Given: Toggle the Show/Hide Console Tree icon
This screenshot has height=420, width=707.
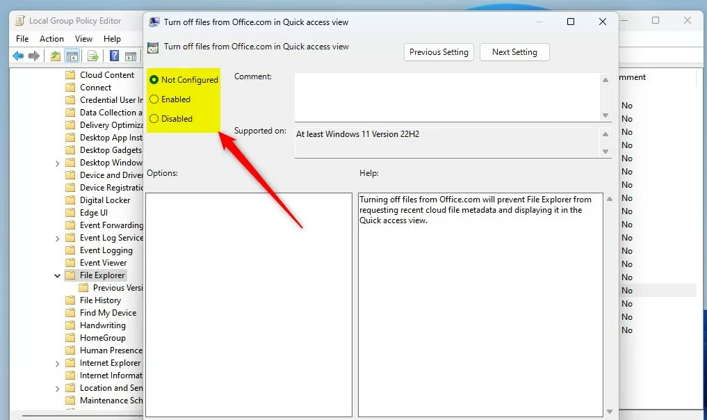Looking at the screenshot, I should tap(72, 56).
